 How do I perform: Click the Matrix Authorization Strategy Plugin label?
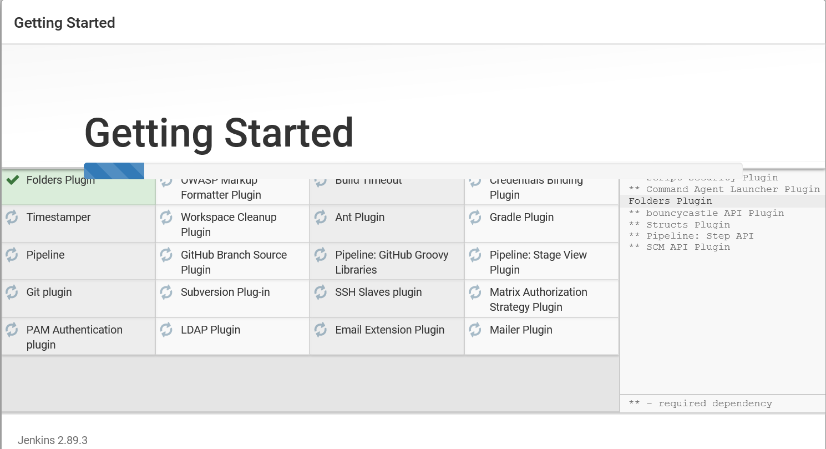pyautogui.click(x=538, y=300)
